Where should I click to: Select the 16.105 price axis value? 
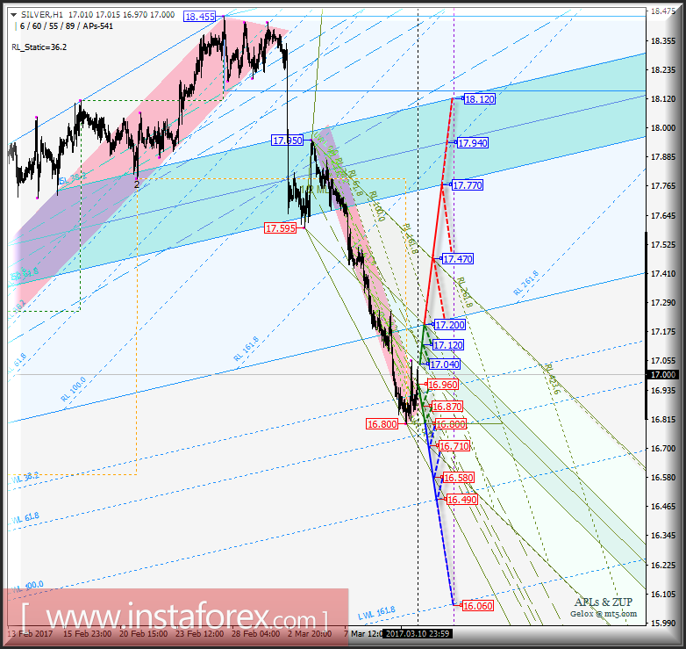663,594
